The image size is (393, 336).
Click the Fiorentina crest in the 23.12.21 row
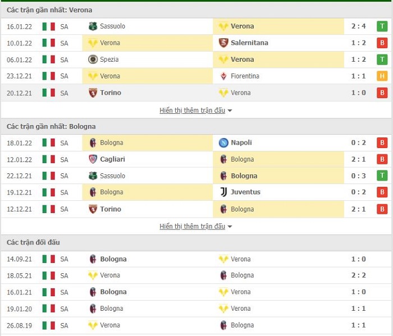(223, 76)
